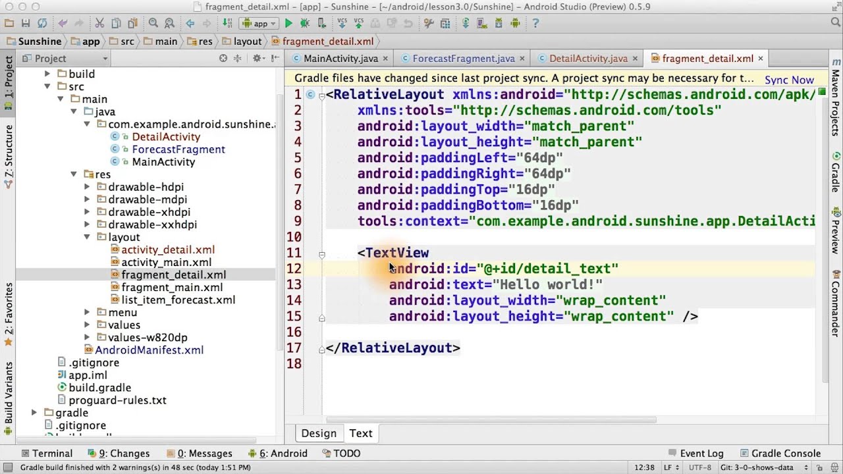Navigate Back with the left arrow icon

pos(190,23)
